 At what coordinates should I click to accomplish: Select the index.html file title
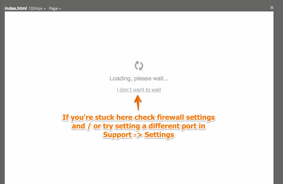(x=16, y=8)
